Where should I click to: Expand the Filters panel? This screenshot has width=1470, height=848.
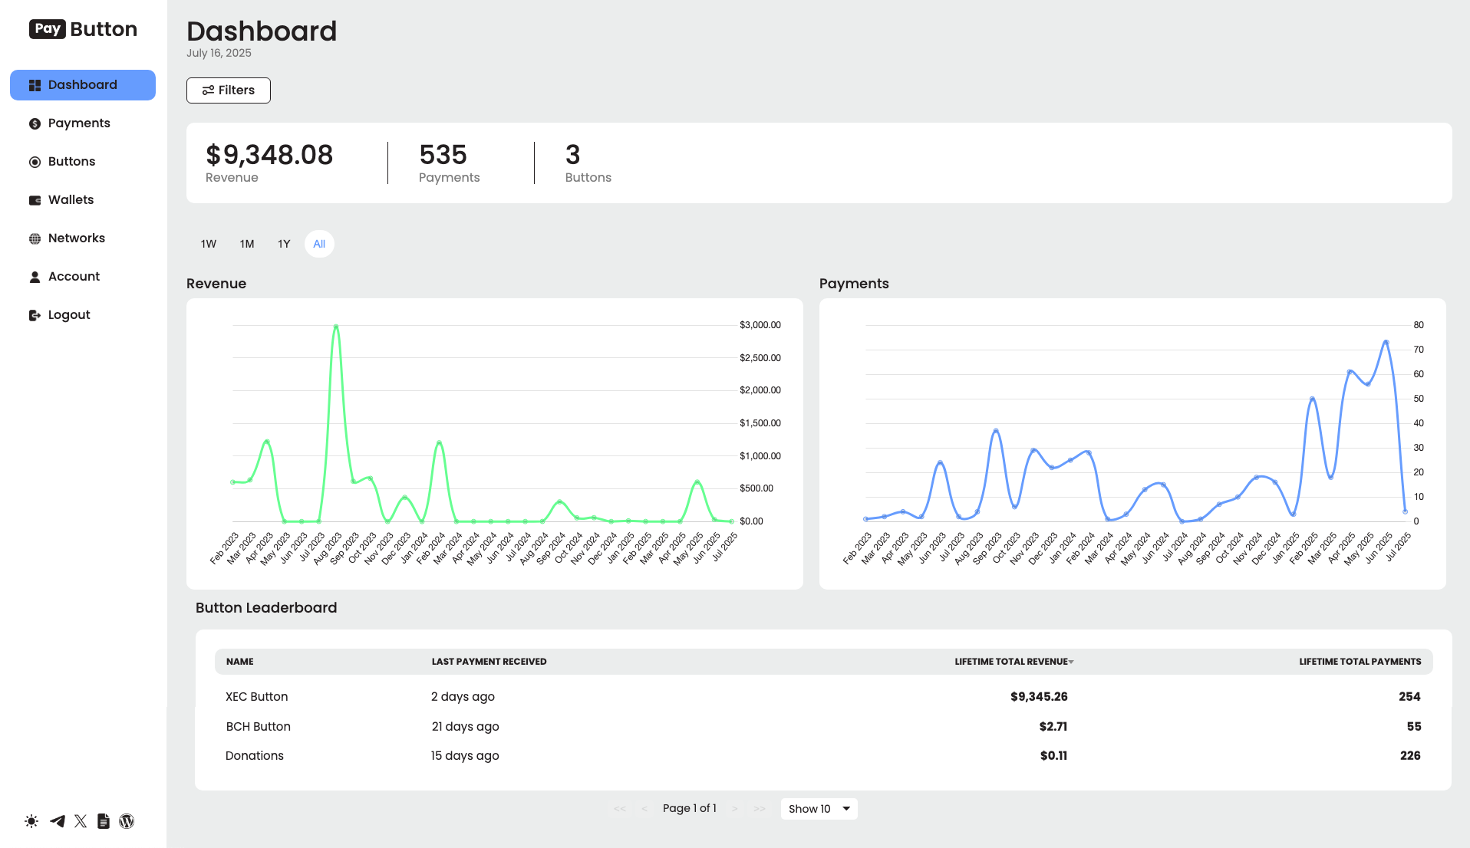coord(228,90)
